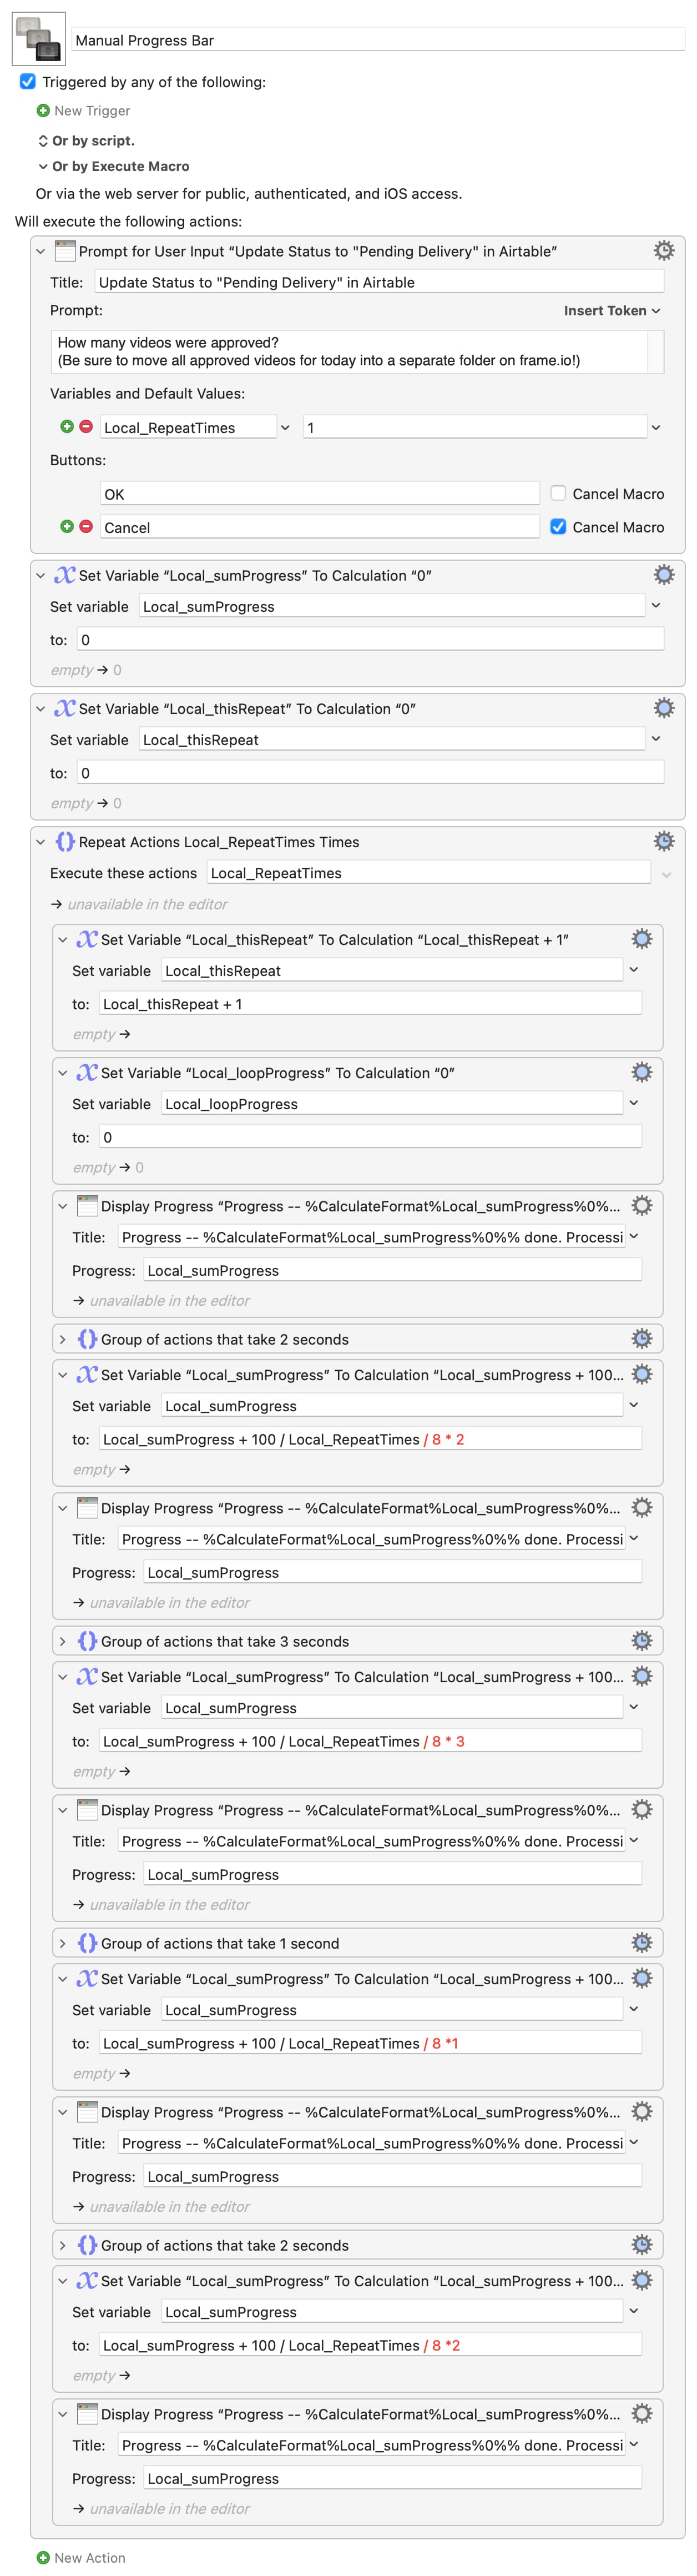Click the macro icon next to the name field
697x2576 pixels.
coord(39,39)
